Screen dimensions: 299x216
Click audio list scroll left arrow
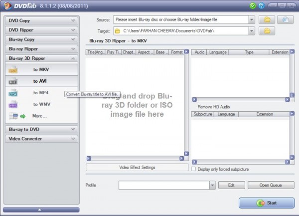[x=194, y=99]
